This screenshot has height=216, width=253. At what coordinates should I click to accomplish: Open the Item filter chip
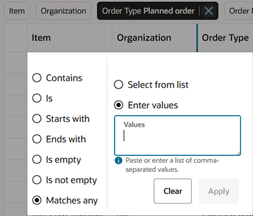17,11
